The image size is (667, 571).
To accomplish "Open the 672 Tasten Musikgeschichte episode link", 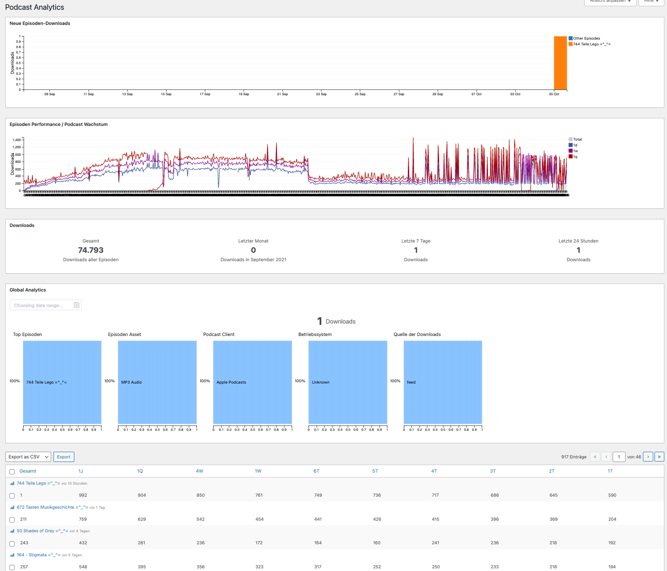I will coord(53,507).
